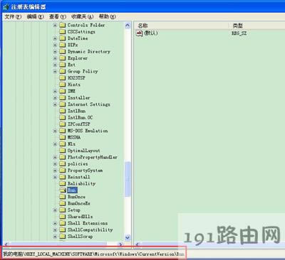The height and width of the screenshot is (260, 285).
Task: Click the ShellScrap folder icon
Action: (63, 237)
